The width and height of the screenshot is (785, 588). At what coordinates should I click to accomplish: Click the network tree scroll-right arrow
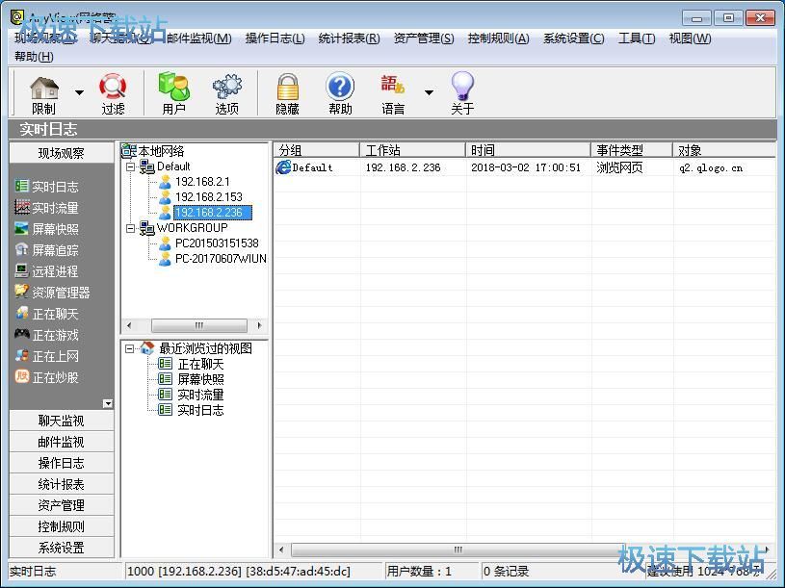pos(259,325)
